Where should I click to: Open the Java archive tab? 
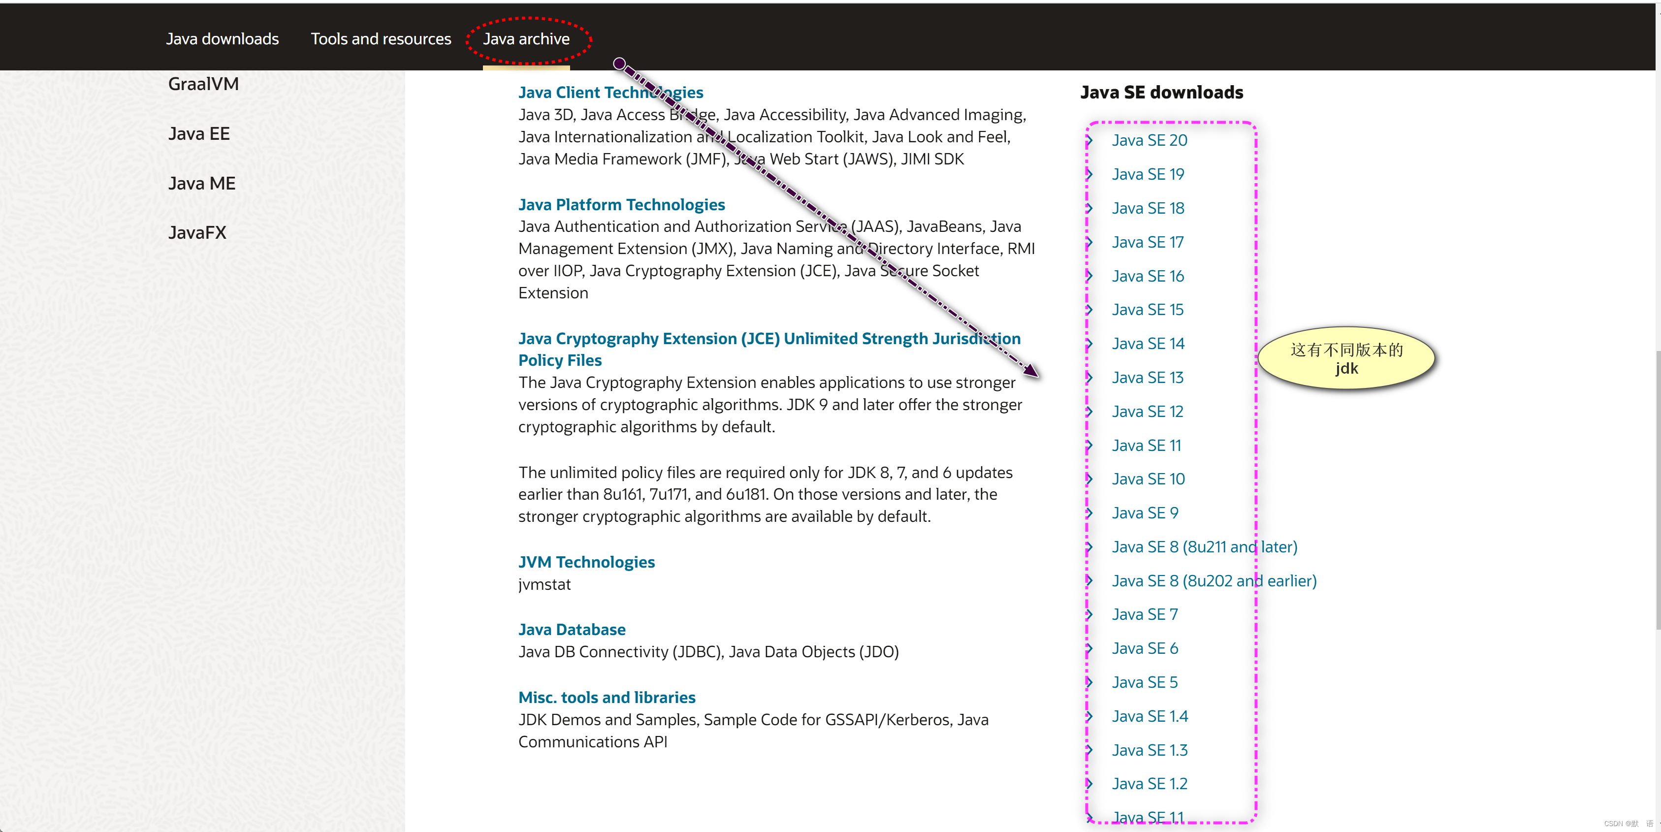pyautogui.click(x=526, y=39)
